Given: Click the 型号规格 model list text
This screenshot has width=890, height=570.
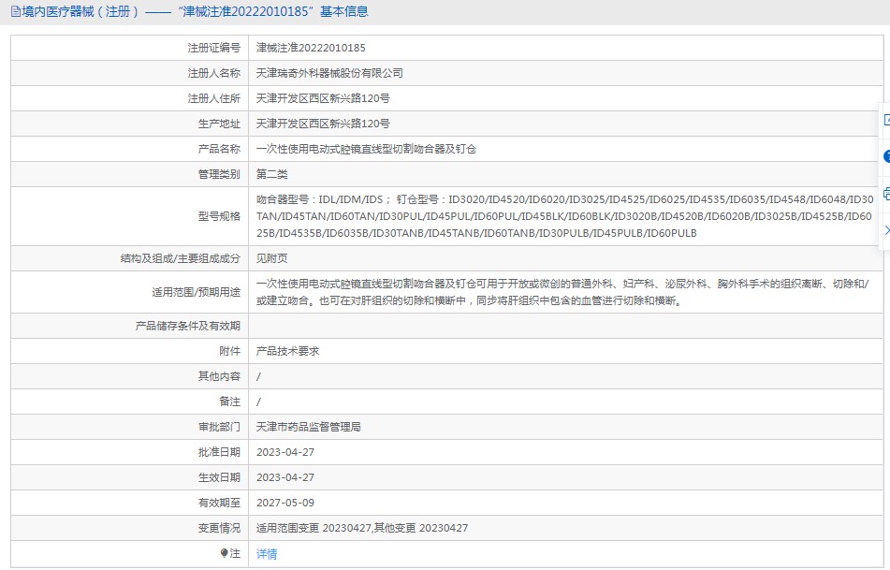Looking at the screenshot, I should click(564, 215).
